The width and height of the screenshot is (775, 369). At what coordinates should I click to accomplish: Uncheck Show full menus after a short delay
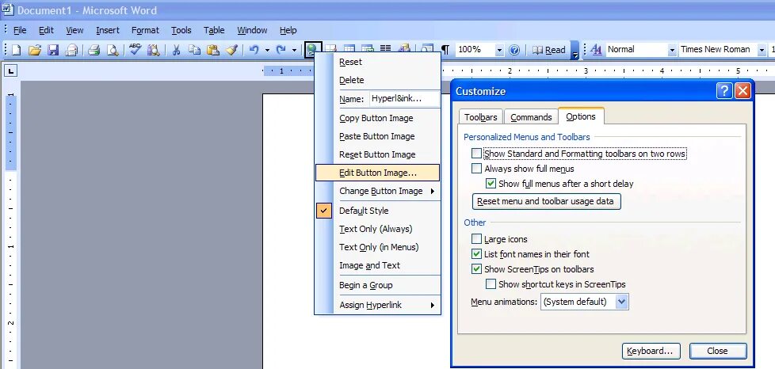[x=491, y=183]
